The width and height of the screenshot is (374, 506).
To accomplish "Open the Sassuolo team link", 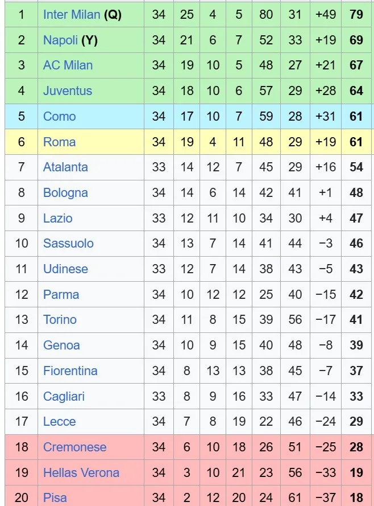I will 68,243.
